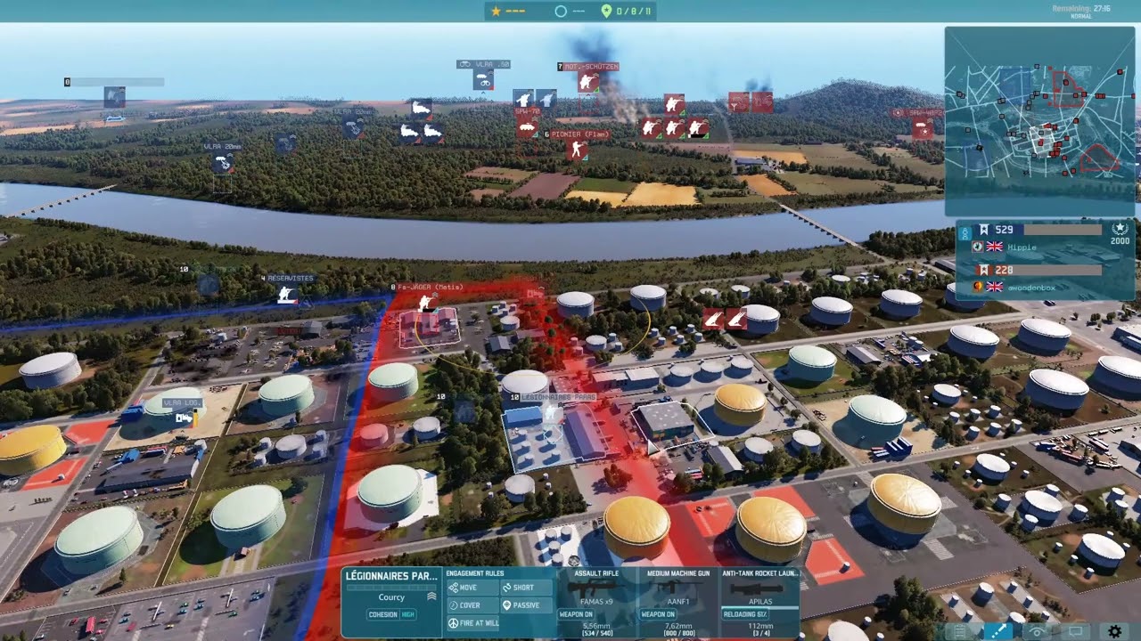Open the chat speech-bubble panel
The image size is (1141, 641).
(x=1075, y=631)
